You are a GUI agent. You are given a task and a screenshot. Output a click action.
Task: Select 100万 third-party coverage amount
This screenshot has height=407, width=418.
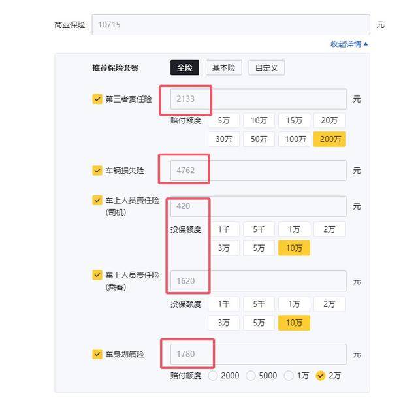[x=295, y=139]
